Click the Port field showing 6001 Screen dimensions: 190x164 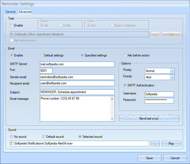click(46, 71)
